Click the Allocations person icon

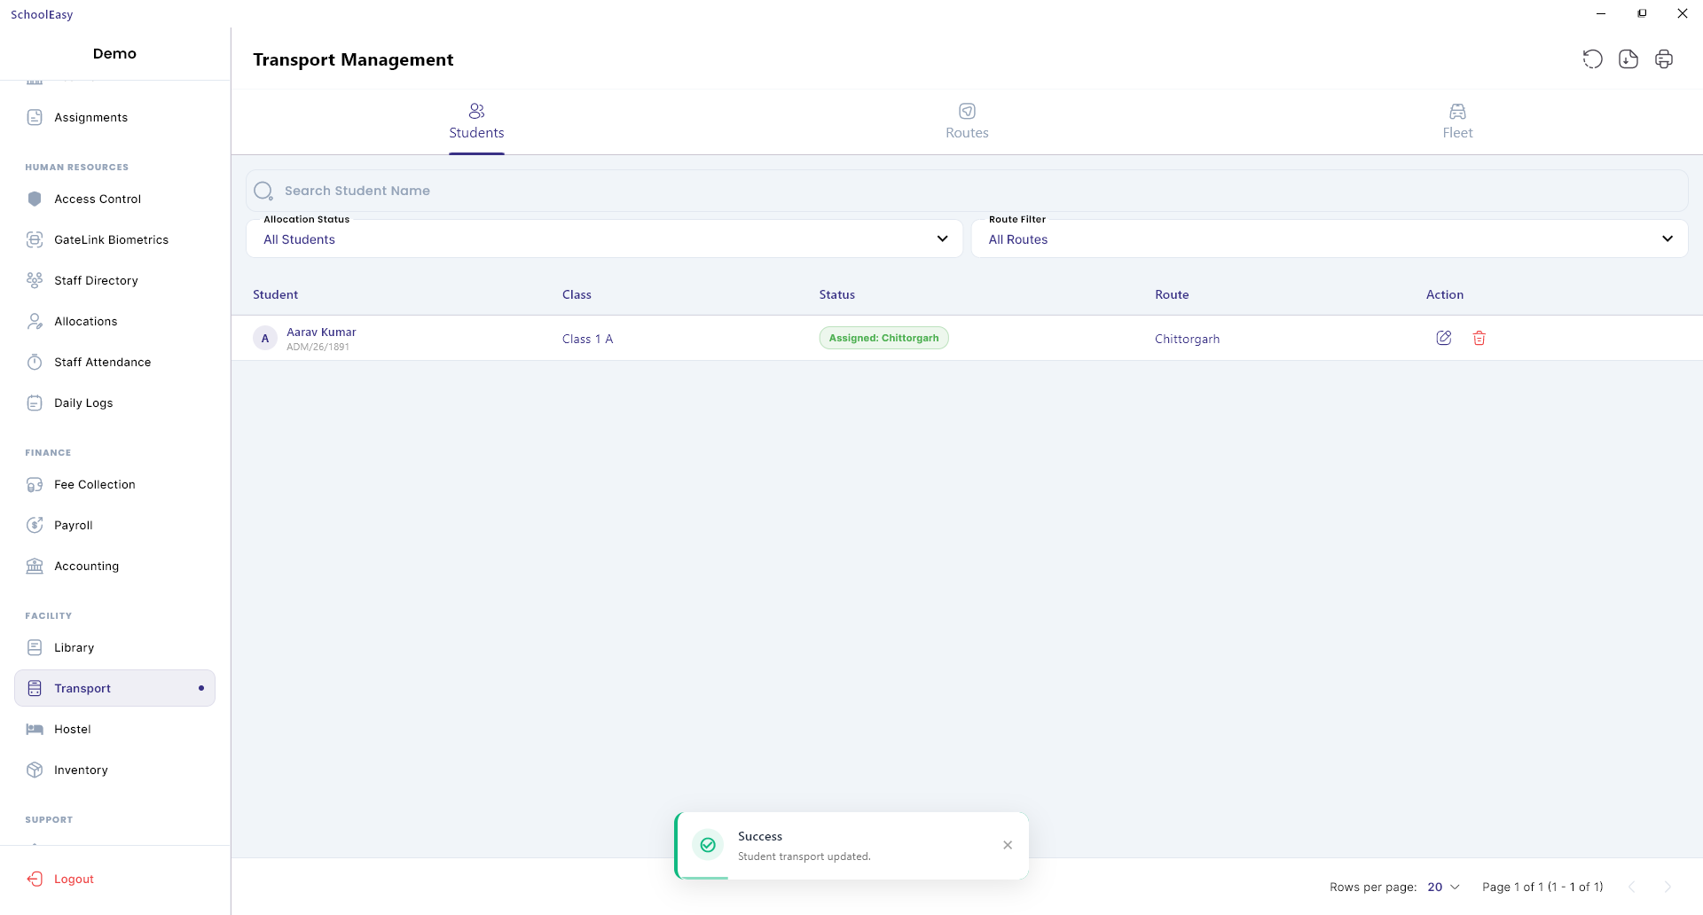35,321
